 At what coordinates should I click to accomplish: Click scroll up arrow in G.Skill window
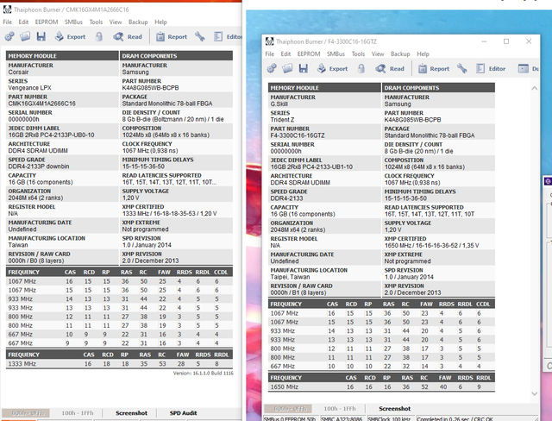pyautogui.click(x=535, y=88)
